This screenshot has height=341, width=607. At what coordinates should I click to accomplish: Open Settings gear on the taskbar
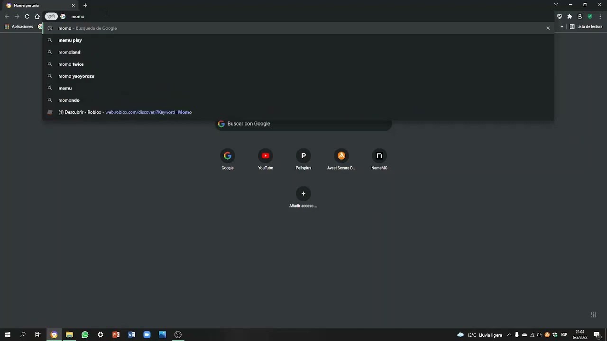(x=101, y=335)
